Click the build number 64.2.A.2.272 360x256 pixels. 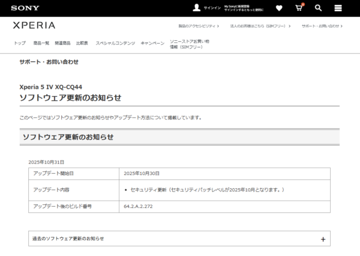coord(138,206)
